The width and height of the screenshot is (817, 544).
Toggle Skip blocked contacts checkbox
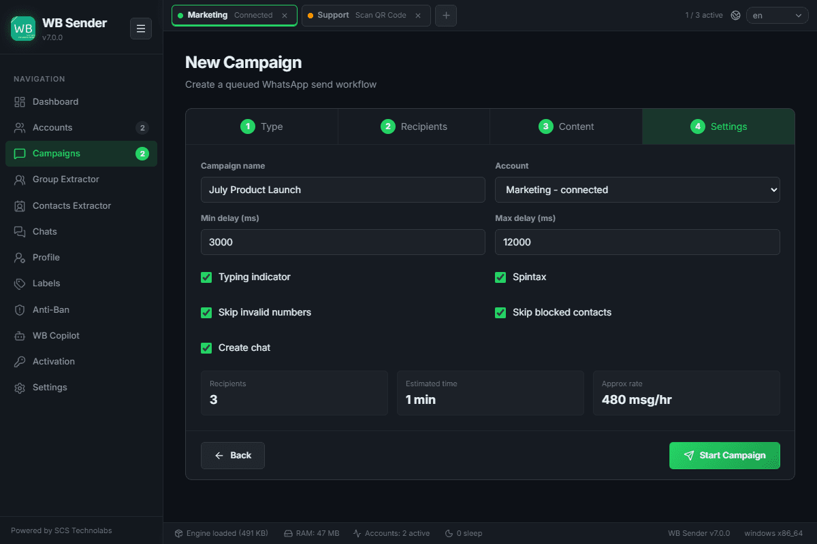[500, 313]
